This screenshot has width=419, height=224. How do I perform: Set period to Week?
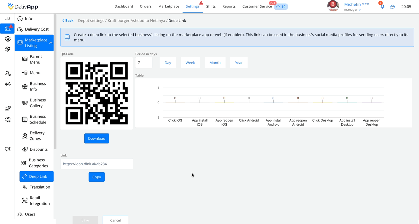190,63
